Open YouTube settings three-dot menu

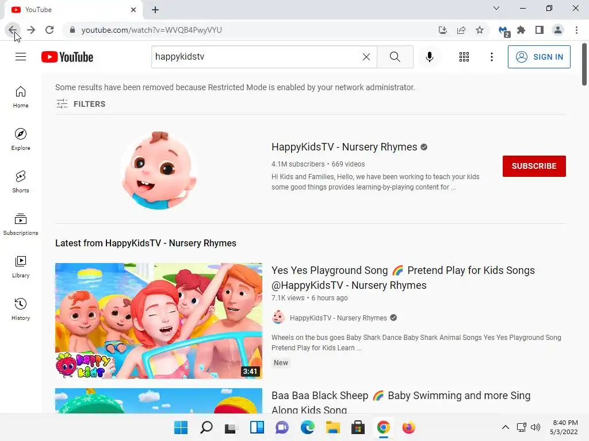491,57
